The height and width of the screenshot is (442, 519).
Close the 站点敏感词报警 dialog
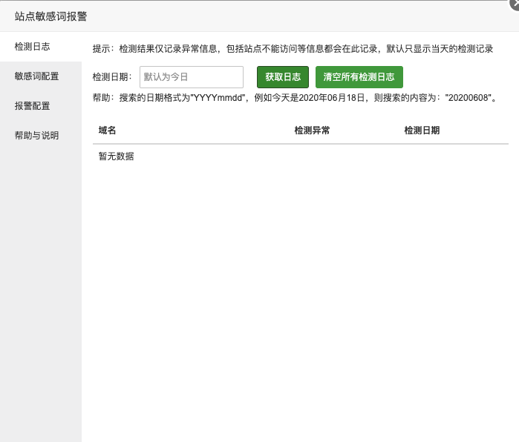[515, 4]
